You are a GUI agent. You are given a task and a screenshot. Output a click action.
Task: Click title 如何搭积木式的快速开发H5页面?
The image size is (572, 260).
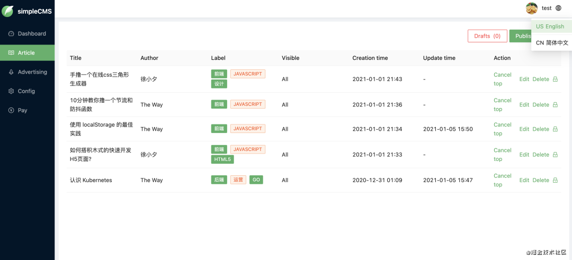[x=100, y=155]
